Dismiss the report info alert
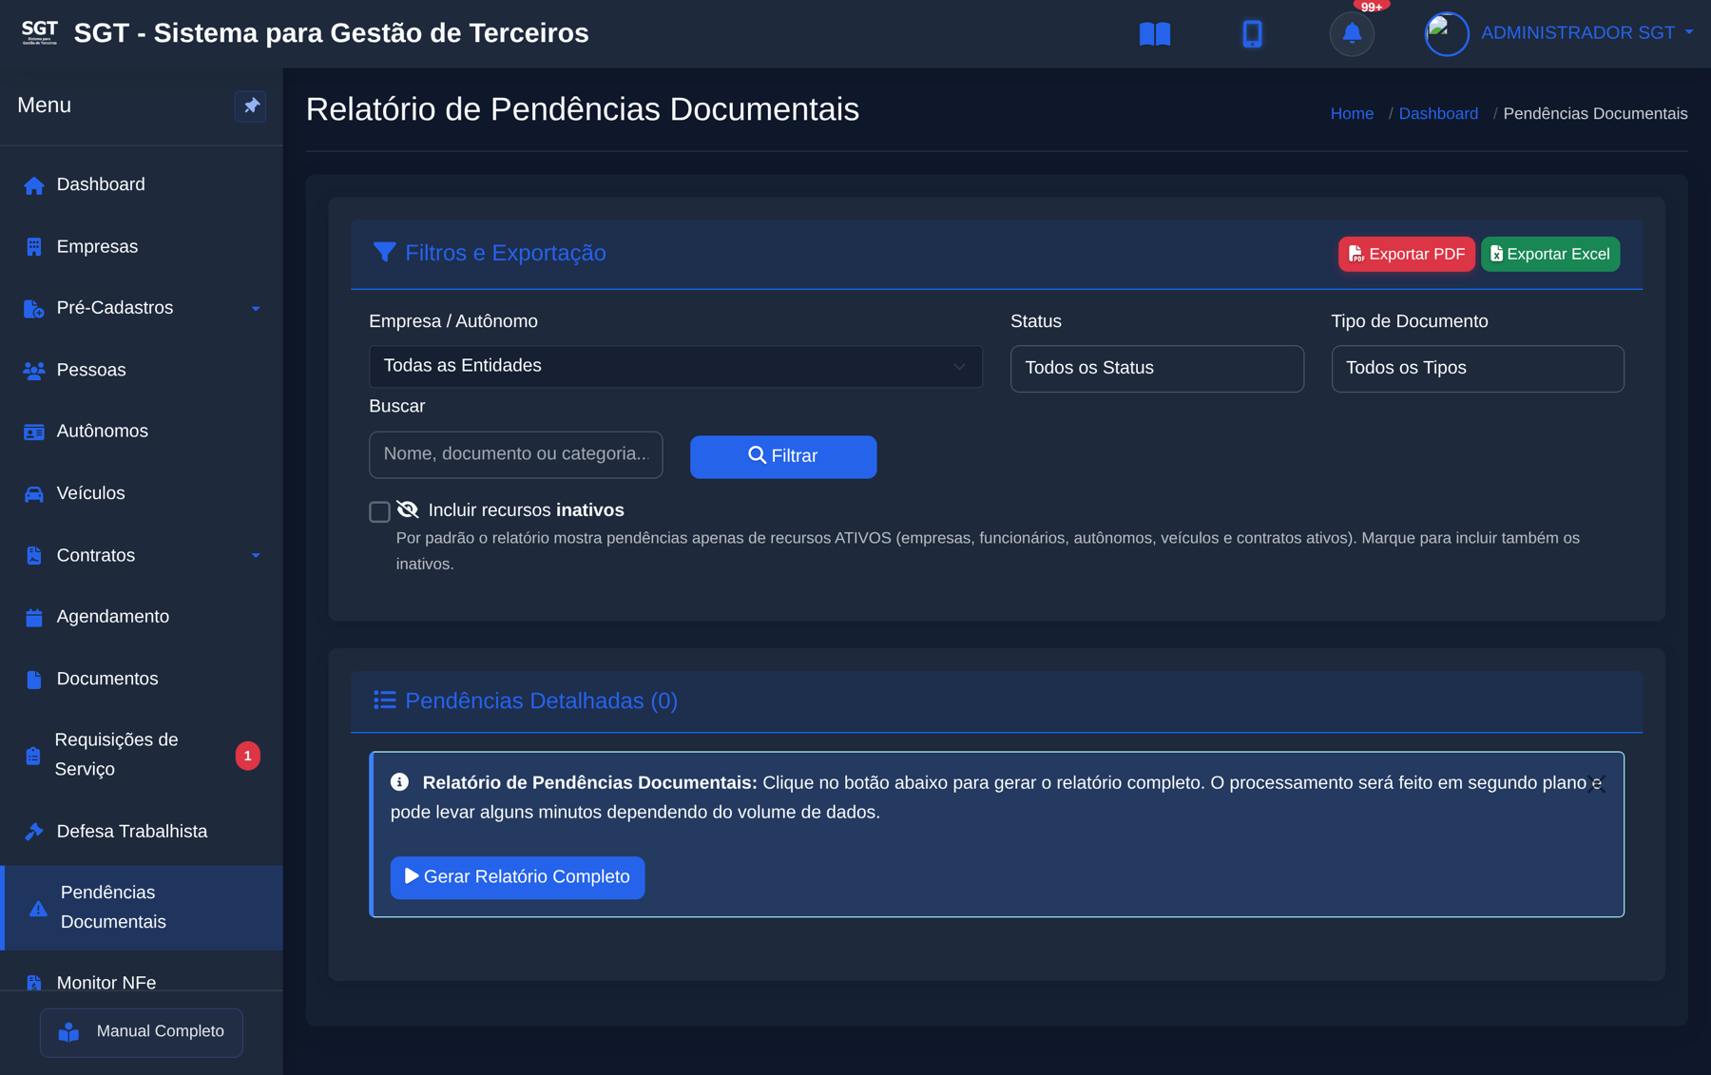Viewport: 1711px width, 1075px height. [1595, 785]
